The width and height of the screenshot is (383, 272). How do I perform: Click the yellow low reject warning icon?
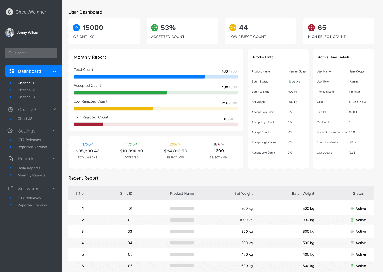pos(233,28)
